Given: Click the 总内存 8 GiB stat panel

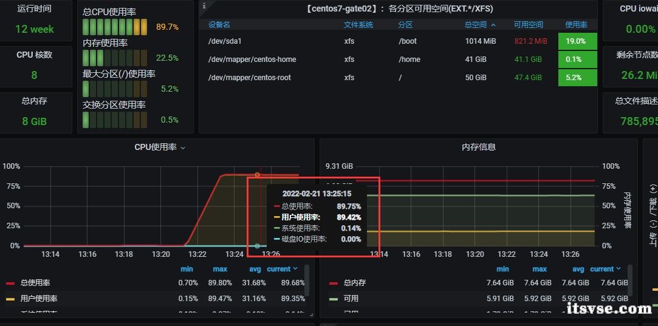Looking at the screenshot, I should tap(35, 112).
